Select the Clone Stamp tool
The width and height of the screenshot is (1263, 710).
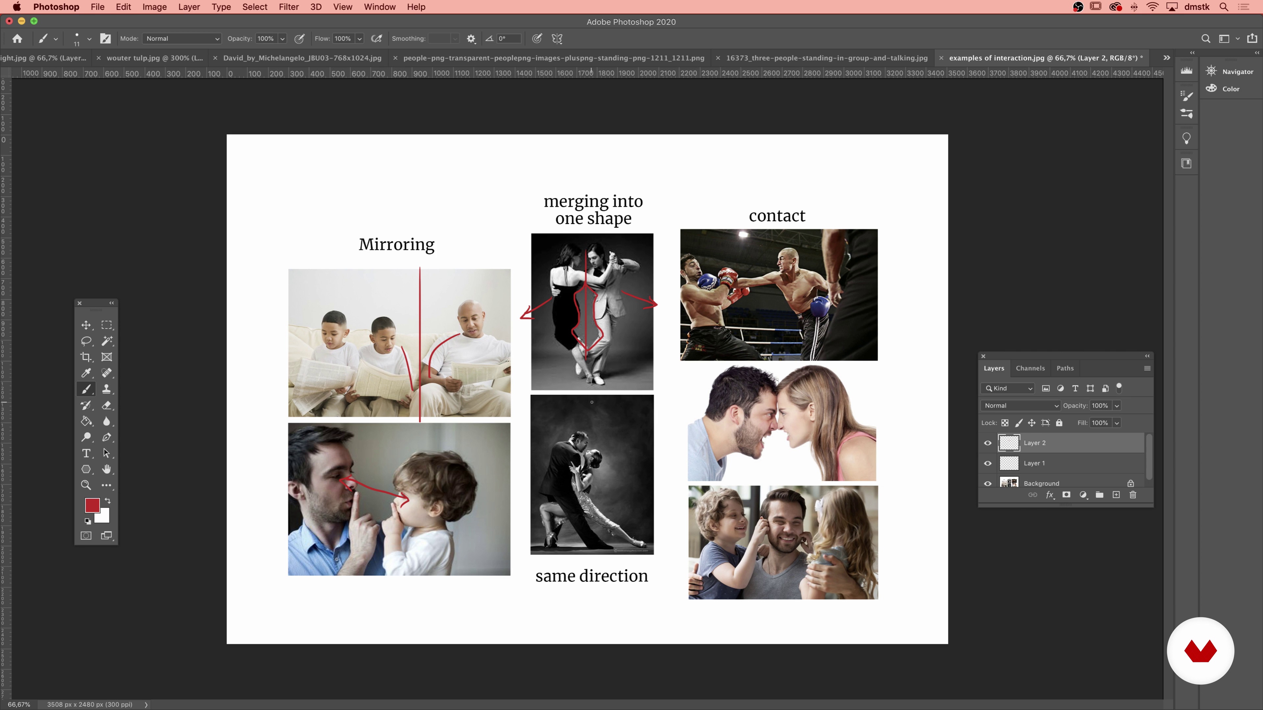(x=106, y=389)
